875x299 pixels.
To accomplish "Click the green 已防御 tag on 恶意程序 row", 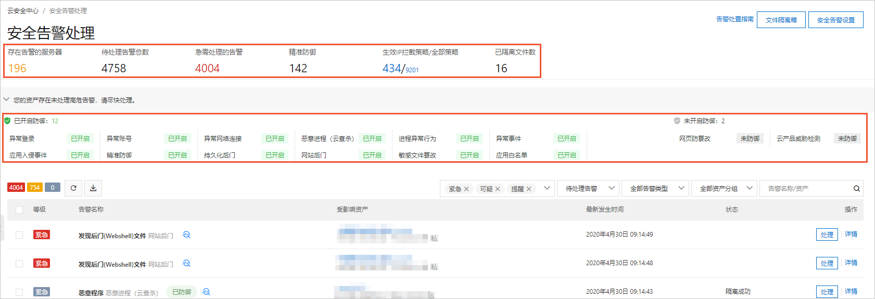I will point(182,292).
